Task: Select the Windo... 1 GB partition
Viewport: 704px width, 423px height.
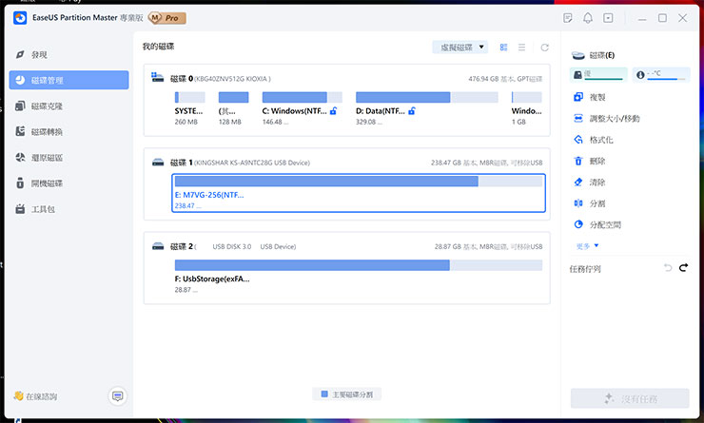Action: pyautogui.click(x=527, y=108)
